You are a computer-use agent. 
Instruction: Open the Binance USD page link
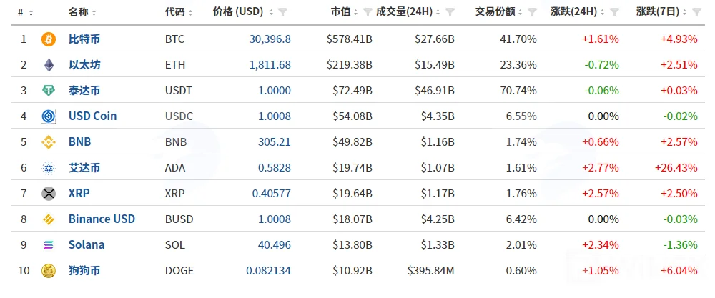coord(102,219)
